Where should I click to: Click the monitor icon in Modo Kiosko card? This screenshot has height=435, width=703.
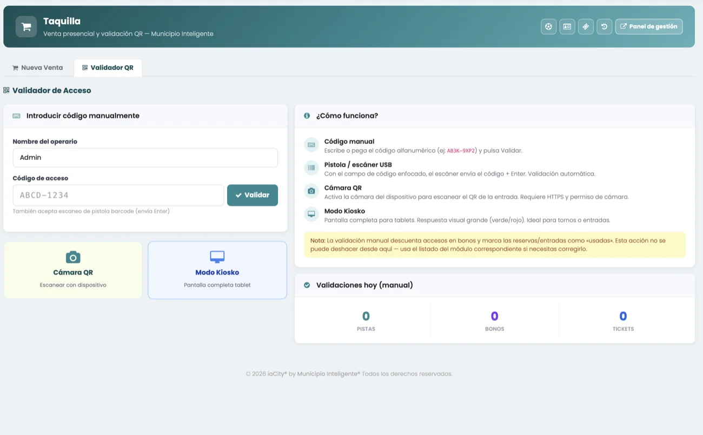(x=217, y=257)
